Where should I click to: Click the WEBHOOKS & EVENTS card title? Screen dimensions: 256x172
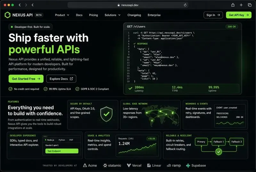coord(196,104)
